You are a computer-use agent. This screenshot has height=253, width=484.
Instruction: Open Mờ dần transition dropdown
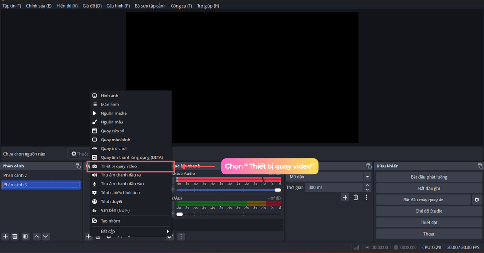[328, 177]
